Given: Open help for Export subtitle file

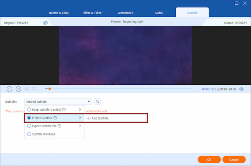Looking at the screenshot, I should pos(59,126).
